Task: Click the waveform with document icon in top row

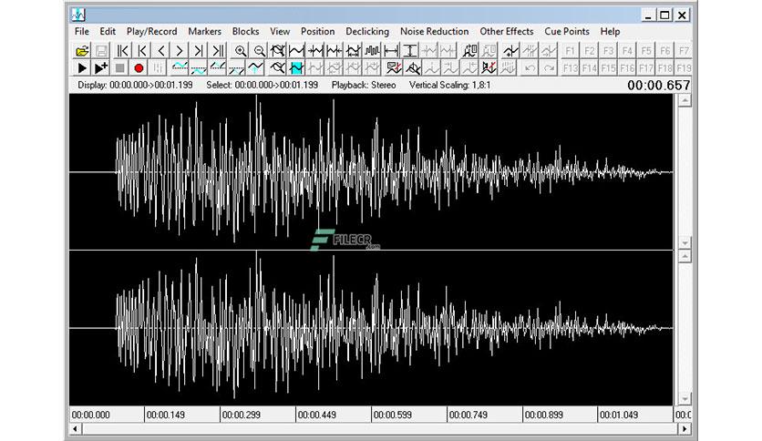Action: pyautogui.click(x=470, y=50)
